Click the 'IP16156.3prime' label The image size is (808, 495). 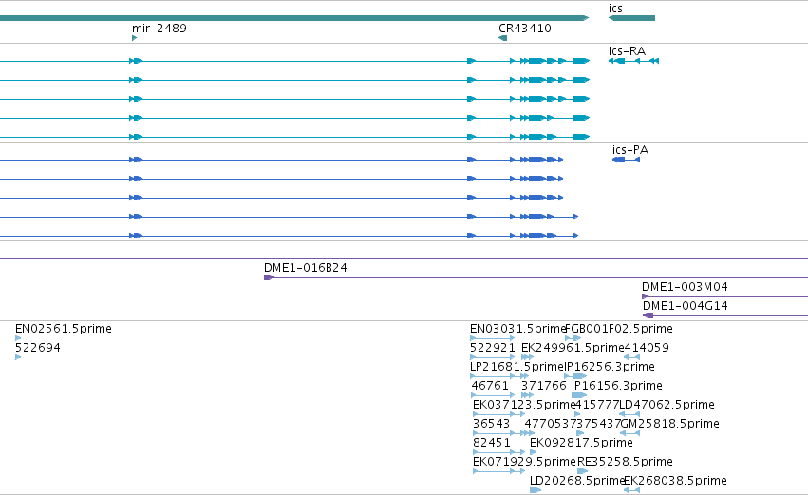617,386
